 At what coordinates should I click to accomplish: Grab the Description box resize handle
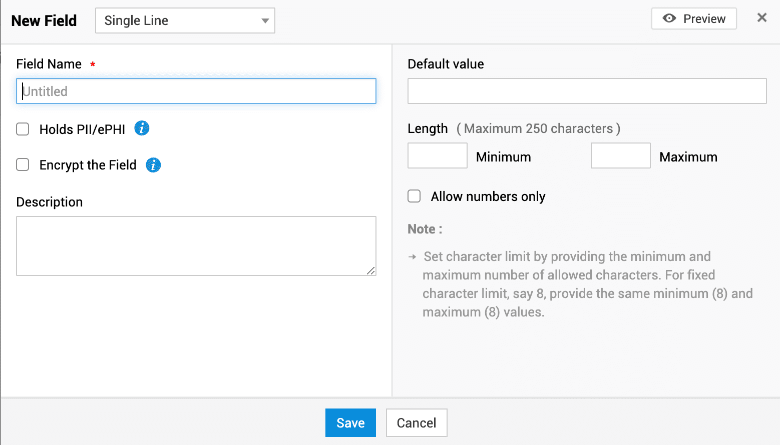click(x=370, y=270)
